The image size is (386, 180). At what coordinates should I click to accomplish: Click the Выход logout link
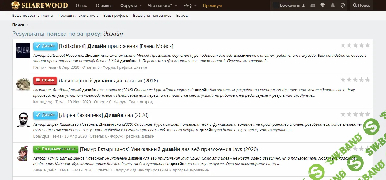pyautogui.click(x=182, y=16)
